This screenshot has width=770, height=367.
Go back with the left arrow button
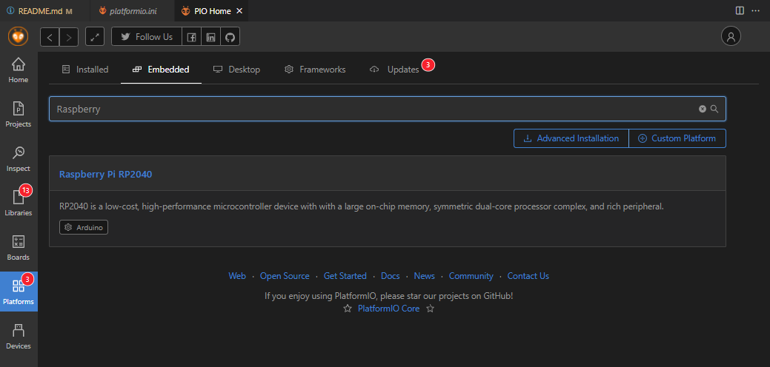[x=50, y=37]
